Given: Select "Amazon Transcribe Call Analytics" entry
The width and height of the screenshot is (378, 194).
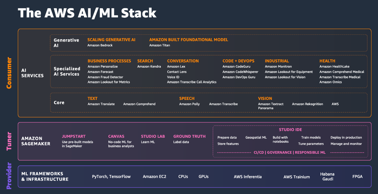Looking at the screenshot, I should pyautogui.click(x=192, y=82).
